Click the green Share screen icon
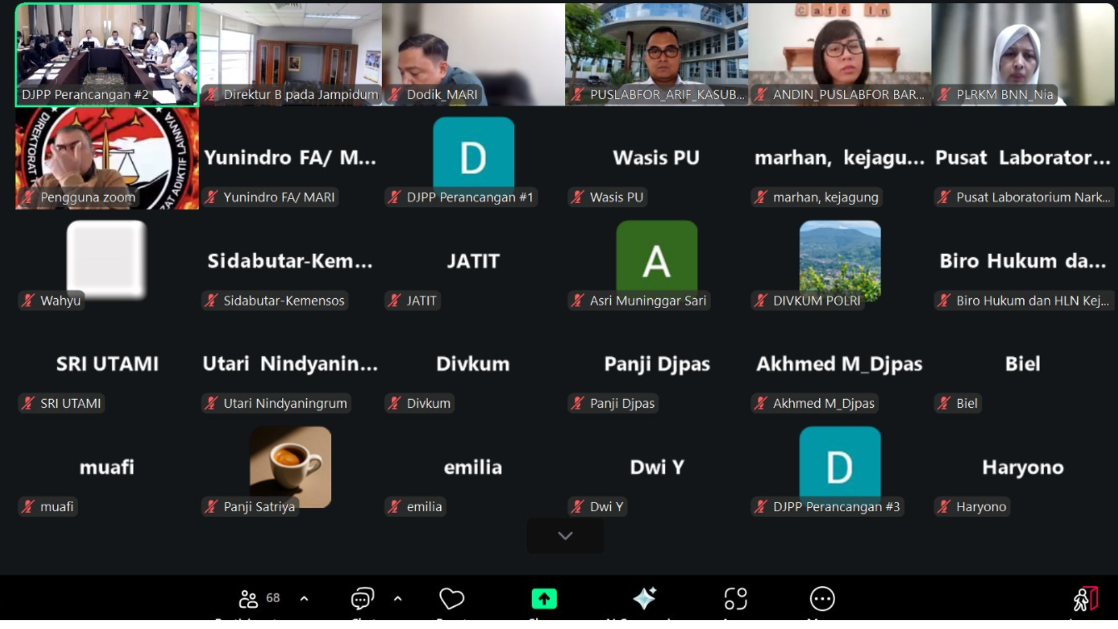The height and width of the screenshot is (629, 1118). coord(544,599)
